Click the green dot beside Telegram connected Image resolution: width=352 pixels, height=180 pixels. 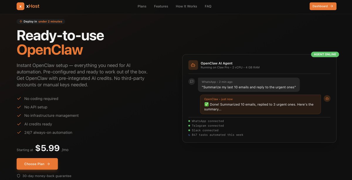click(189, 126)
